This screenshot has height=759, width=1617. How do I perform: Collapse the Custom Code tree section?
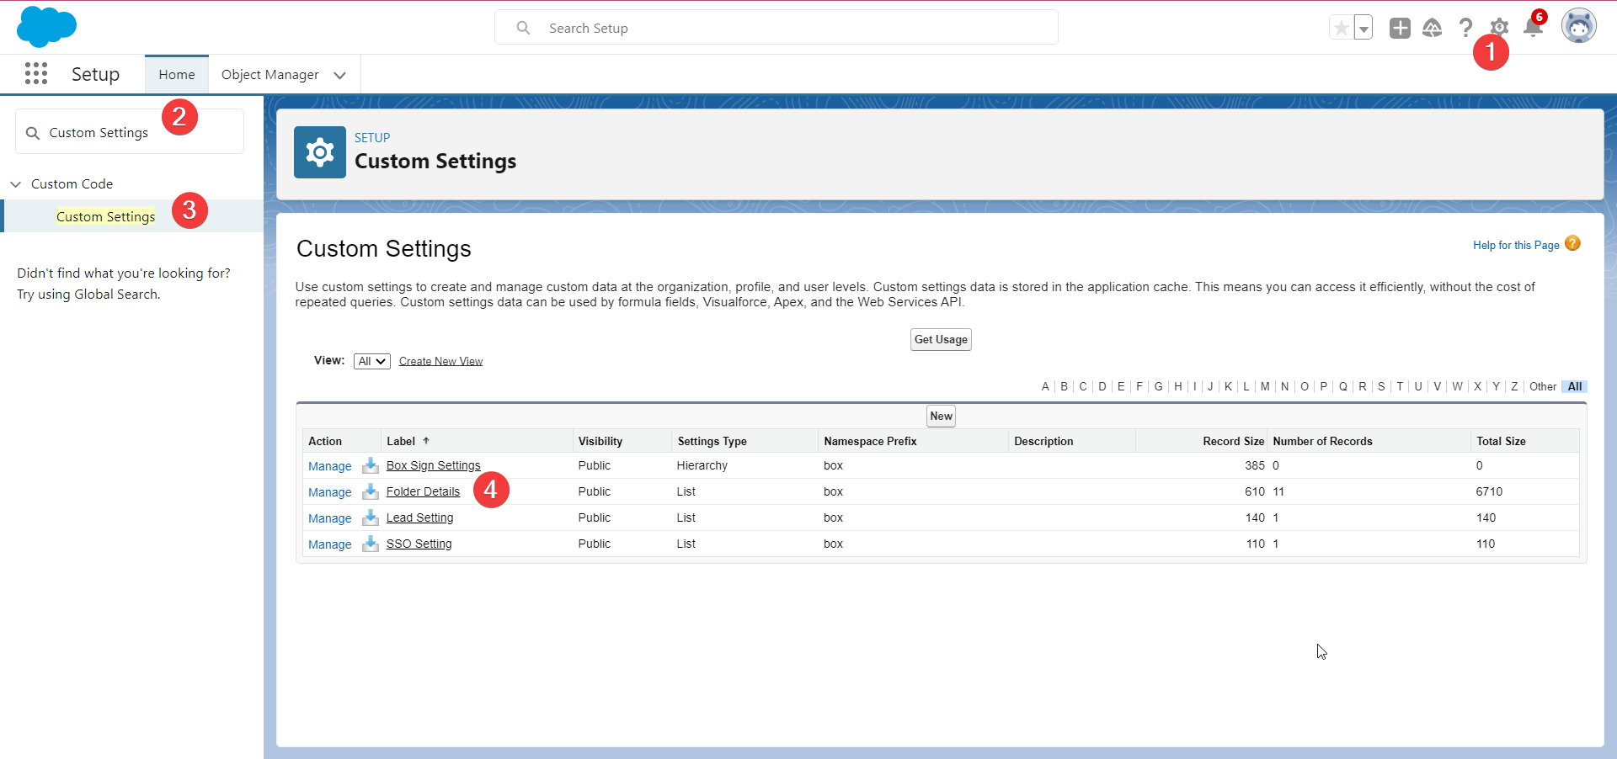click(16, 183)
